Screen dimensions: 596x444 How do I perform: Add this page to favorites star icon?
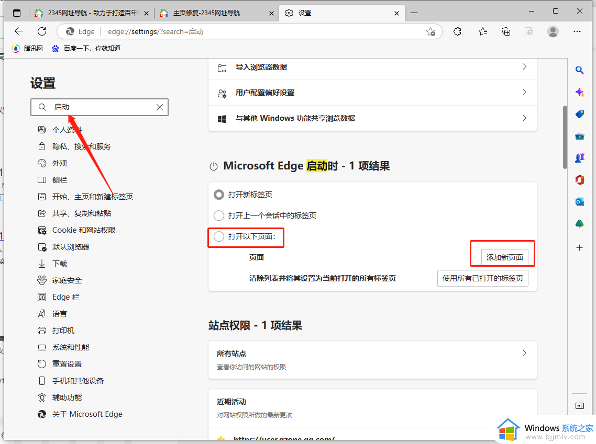click(431, 31)
